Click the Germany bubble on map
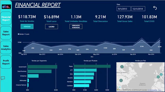This screenshot has width=165, height=92. (161, 74)
